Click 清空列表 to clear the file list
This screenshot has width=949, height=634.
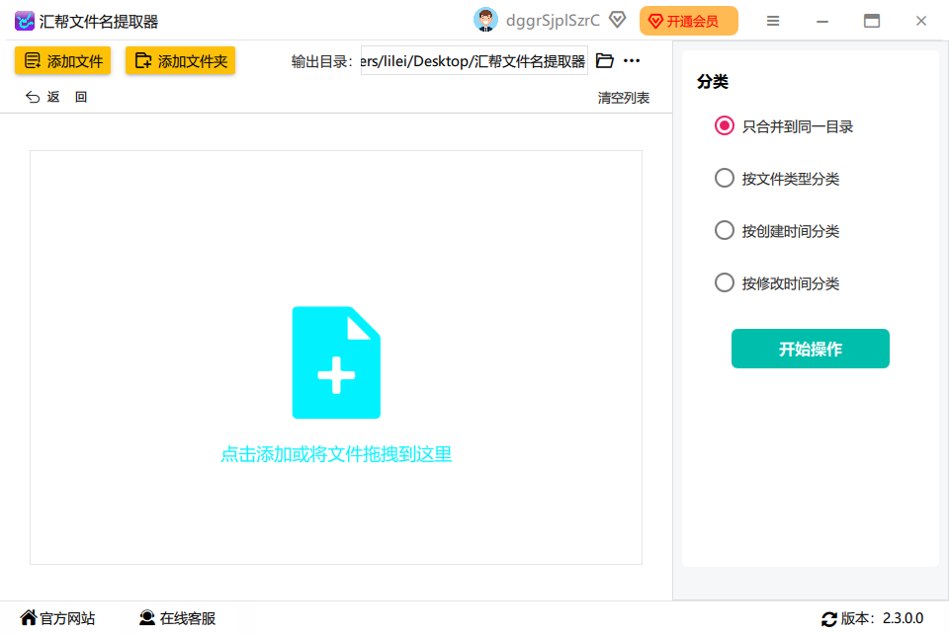click(623, 98)
